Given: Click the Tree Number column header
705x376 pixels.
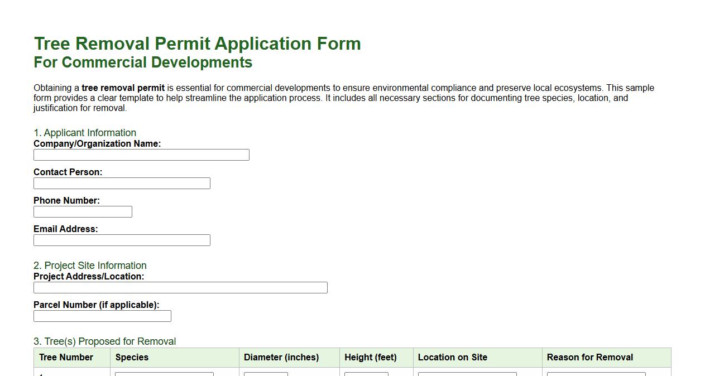Looking at the screenshot, I should [x=64, y=357].
